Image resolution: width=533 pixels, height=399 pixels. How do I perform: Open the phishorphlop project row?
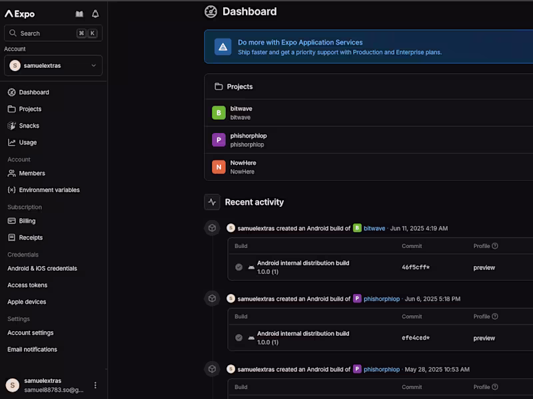(x=369, y=140)
